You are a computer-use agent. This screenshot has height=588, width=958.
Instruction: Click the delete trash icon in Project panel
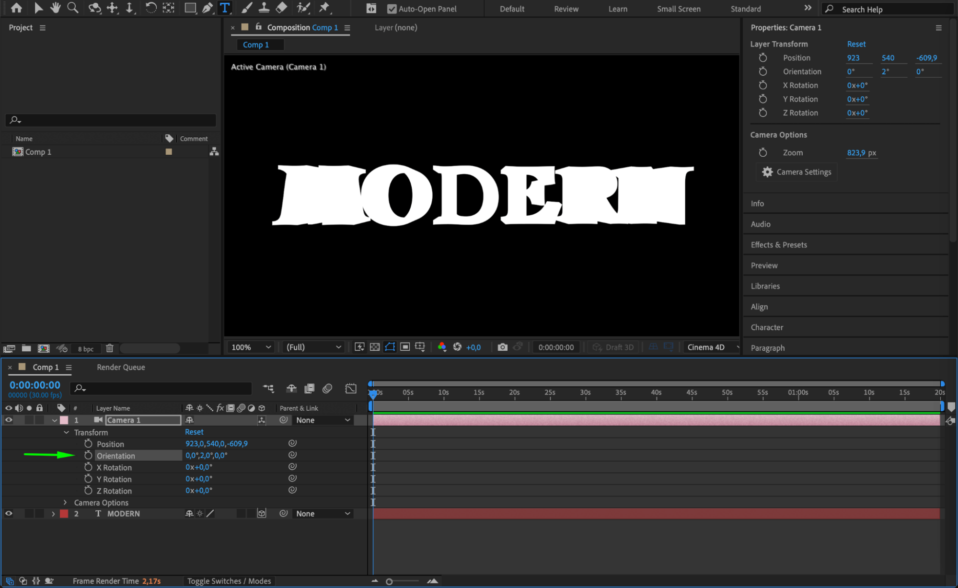click(x=110, y=348)
